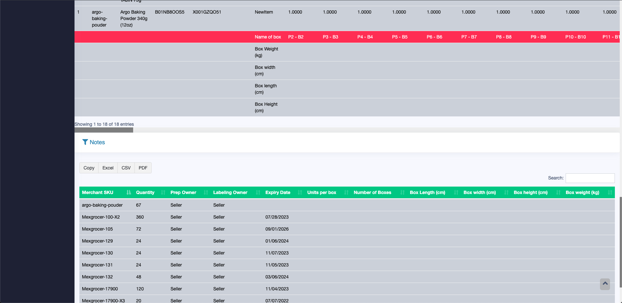
Task: Click the Box Weight (kg) row label
Action: coord(266,52)
